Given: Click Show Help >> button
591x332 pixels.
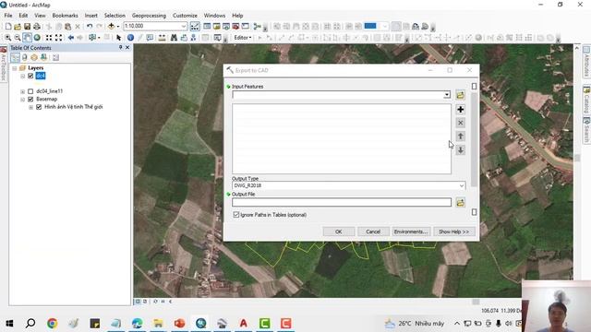Looking at the screenshot, I should 453,231.
